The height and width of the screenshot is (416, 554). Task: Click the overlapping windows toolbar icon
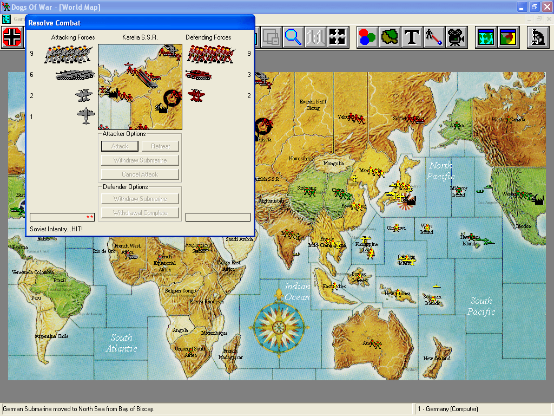(x=271, y=37)
